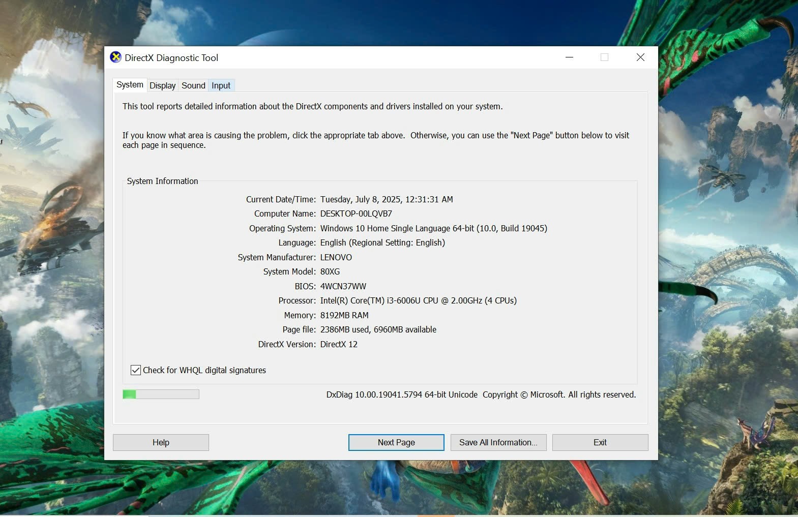Minimize the DirectX Diagnostic Tool window
This screenshot has width=798, height=517.
point(569,57)
